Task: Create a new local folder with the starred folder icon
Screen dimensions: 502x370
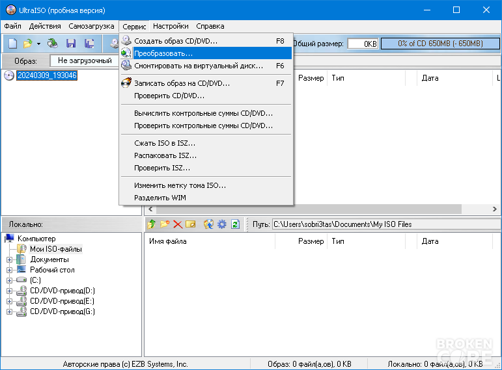Action: (x=165, y=224)
